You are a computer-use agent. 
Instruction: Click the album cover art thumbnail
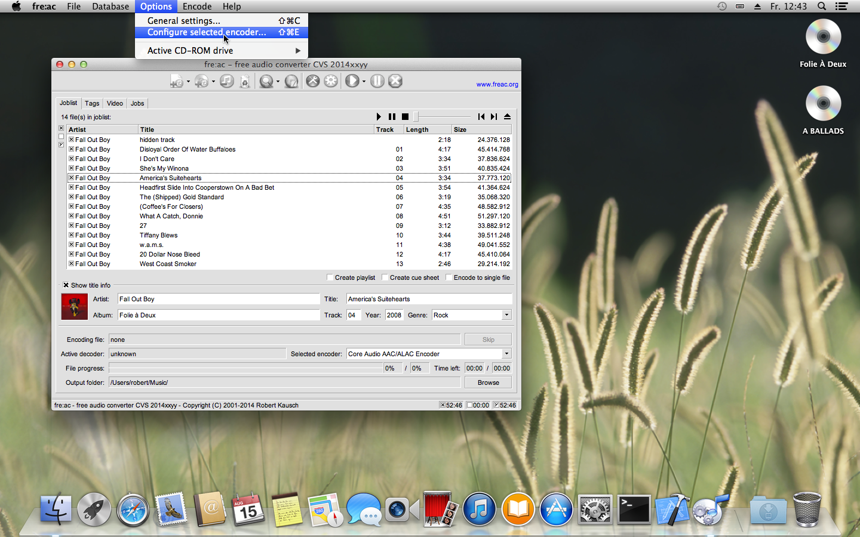tap(75, 307)
